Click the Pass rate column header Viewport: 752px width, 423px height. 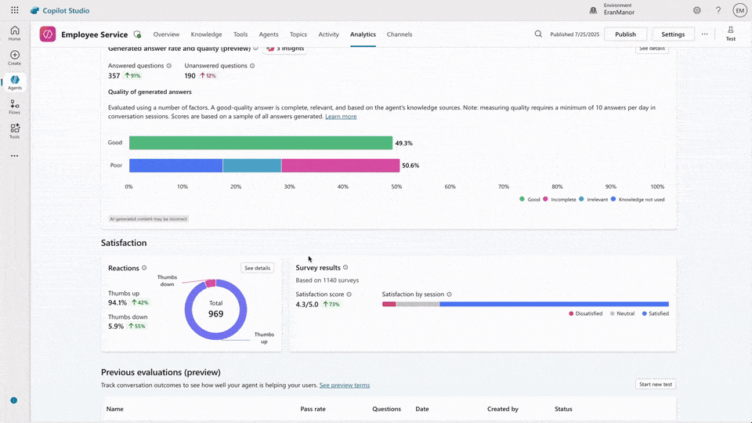pos(313,409)
